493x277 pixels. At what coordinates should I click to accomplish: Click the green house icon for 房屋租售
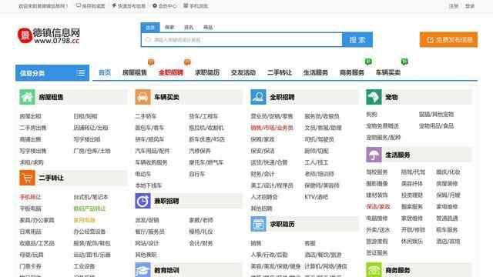point(27,97)
